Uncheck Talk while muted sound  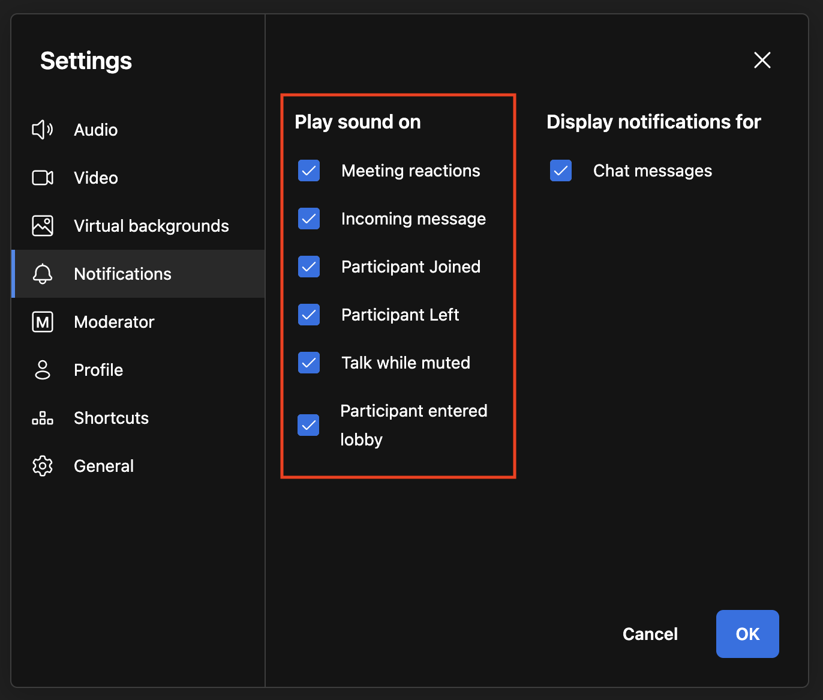point(308,363)
